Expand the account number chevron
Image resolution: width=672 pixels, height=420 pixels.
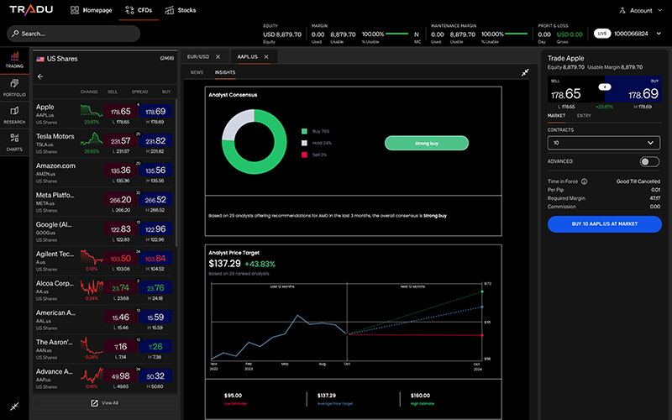tap(659, 34)
